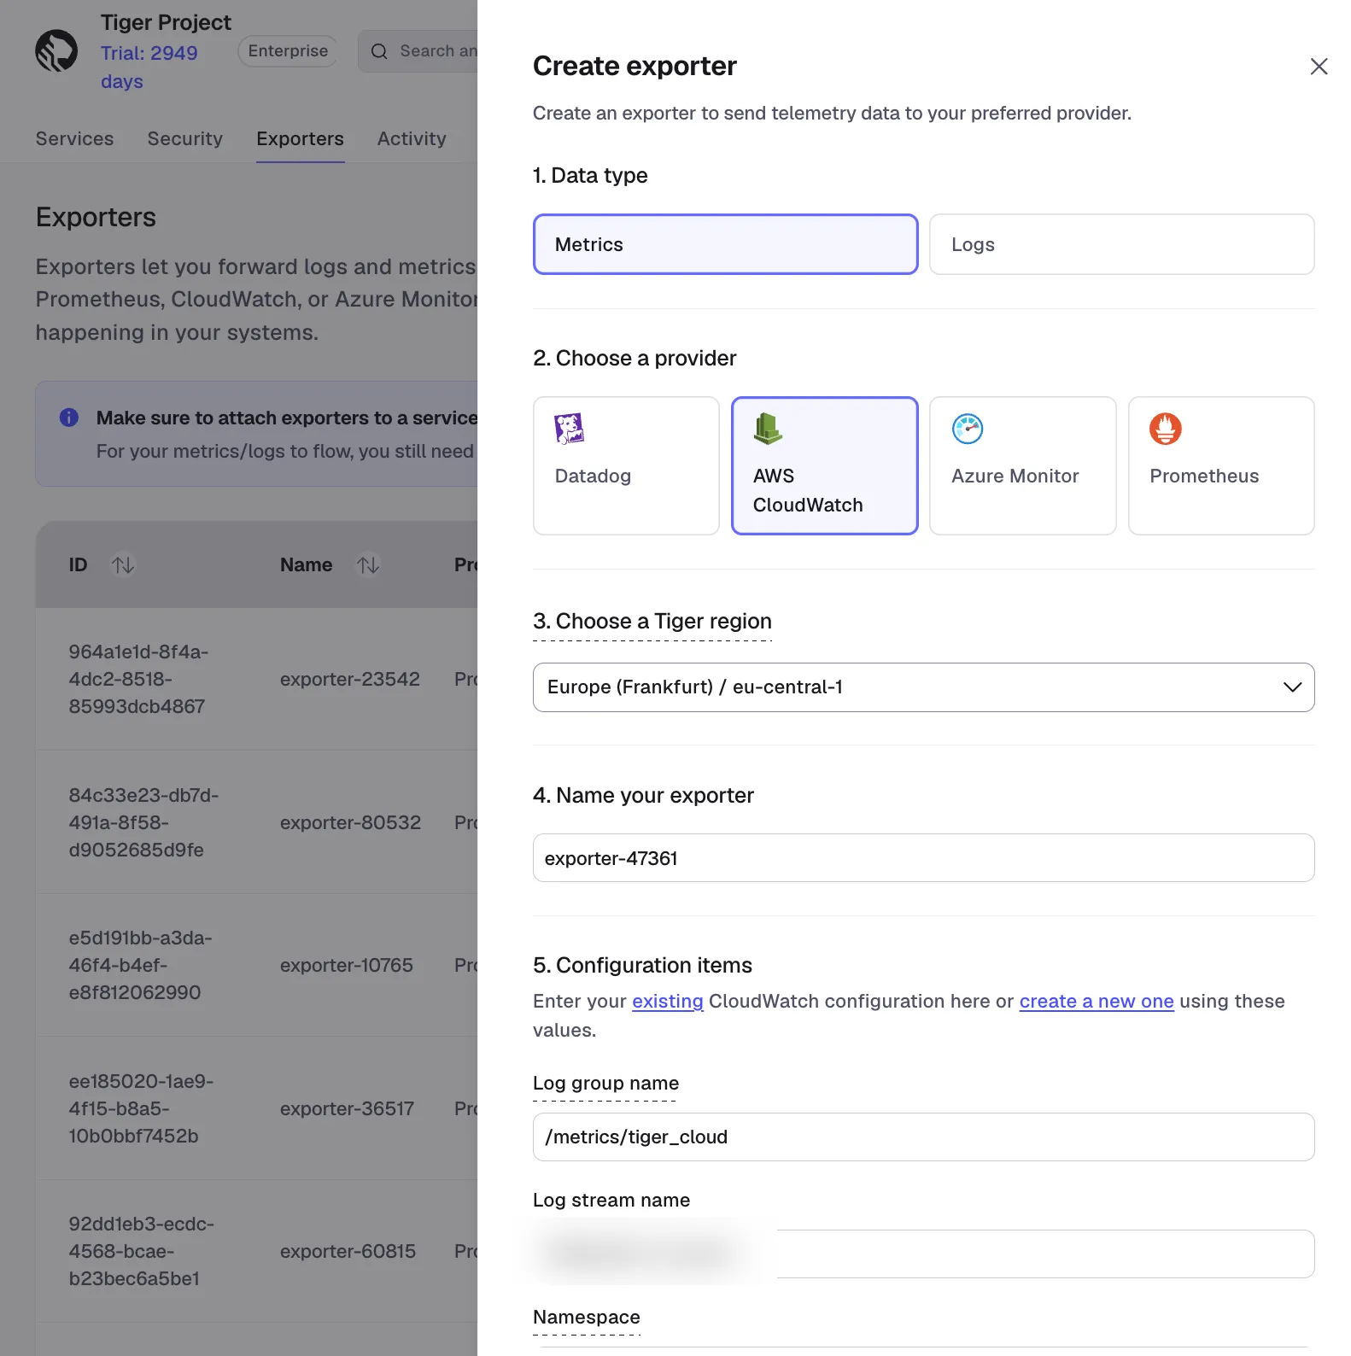Click ID 84c33e23-db7d-491a-8f58-d9052685d9fe

143,823
